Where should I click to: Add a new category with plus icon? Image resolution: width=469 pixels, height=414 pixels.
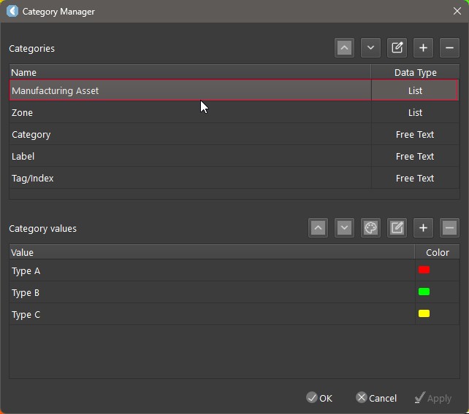coord(423,48)
